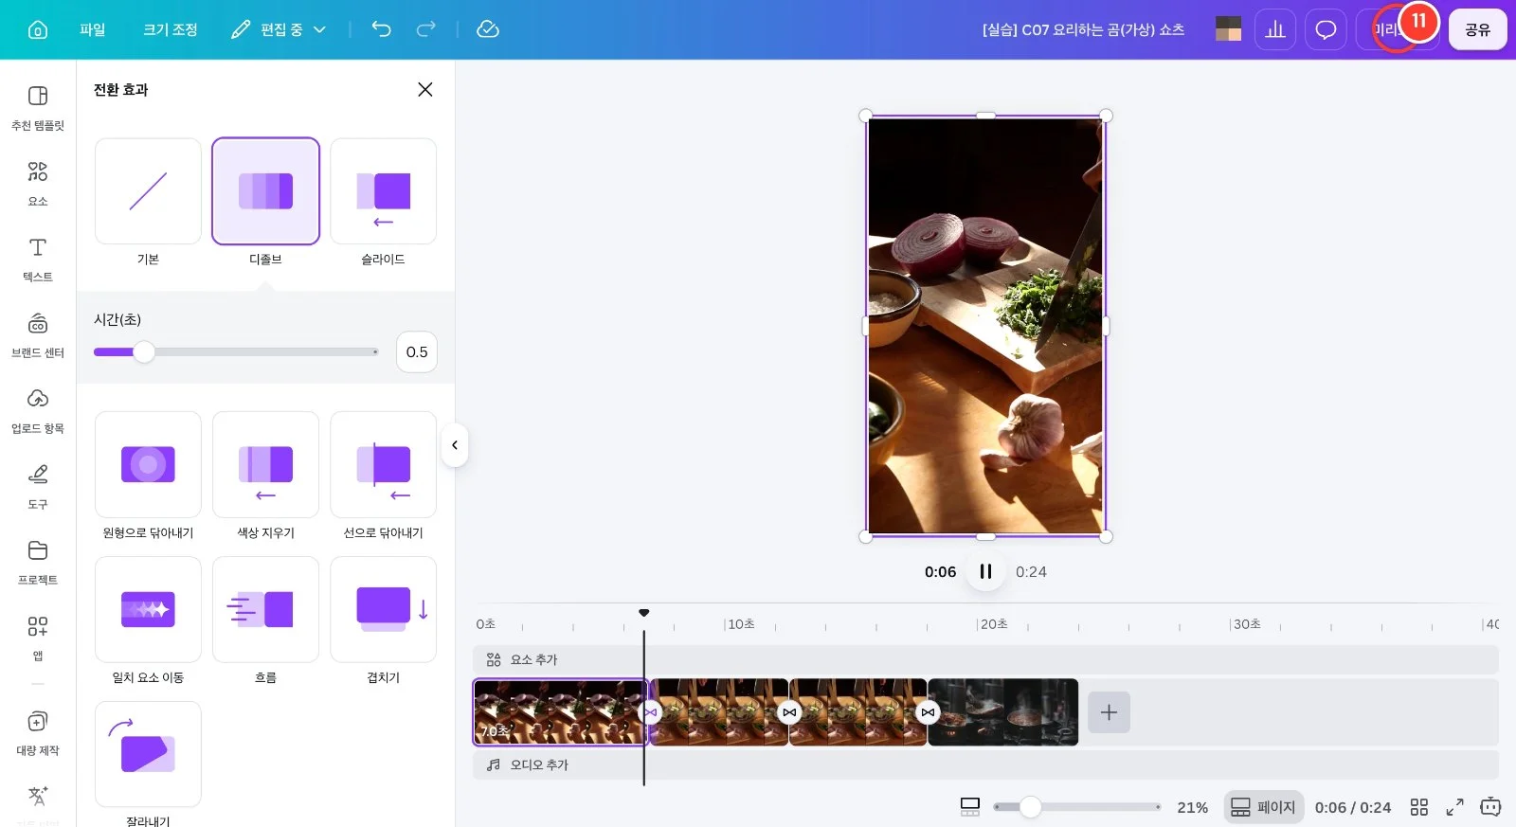Go to the Canva home icon
Screen dimensions: 1516x827
(38, 29)
